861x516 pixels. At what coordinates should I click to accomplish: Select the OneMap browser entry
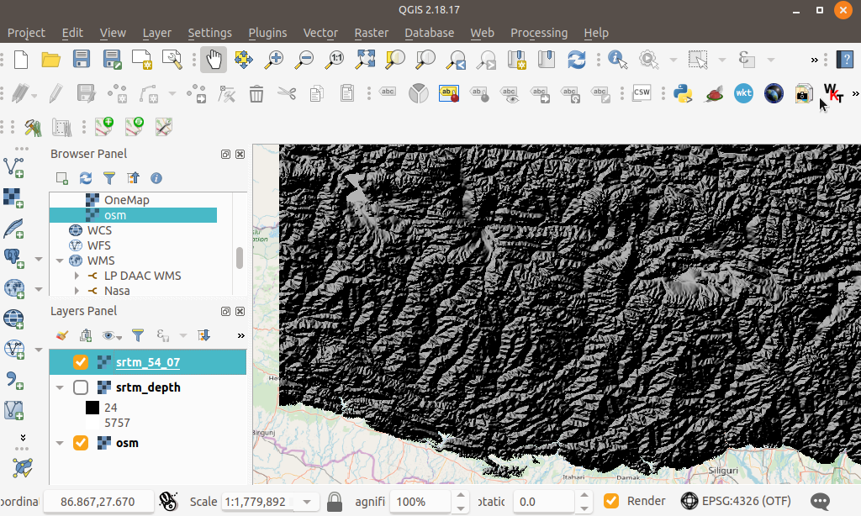[x=126, y=200]
